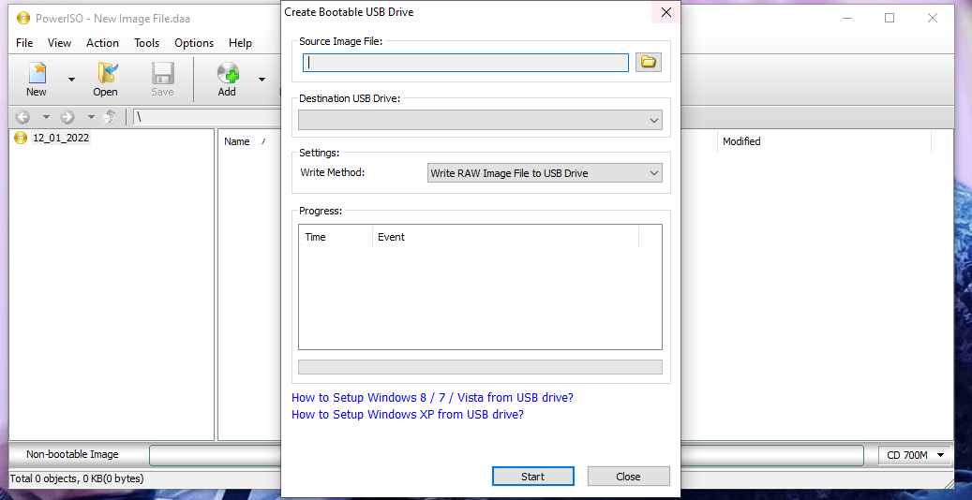The width and height of the screenshot is (972, 500).
Task: Open Windows 8 / 7 / Vista setup link
Action: tap(433, 398)
